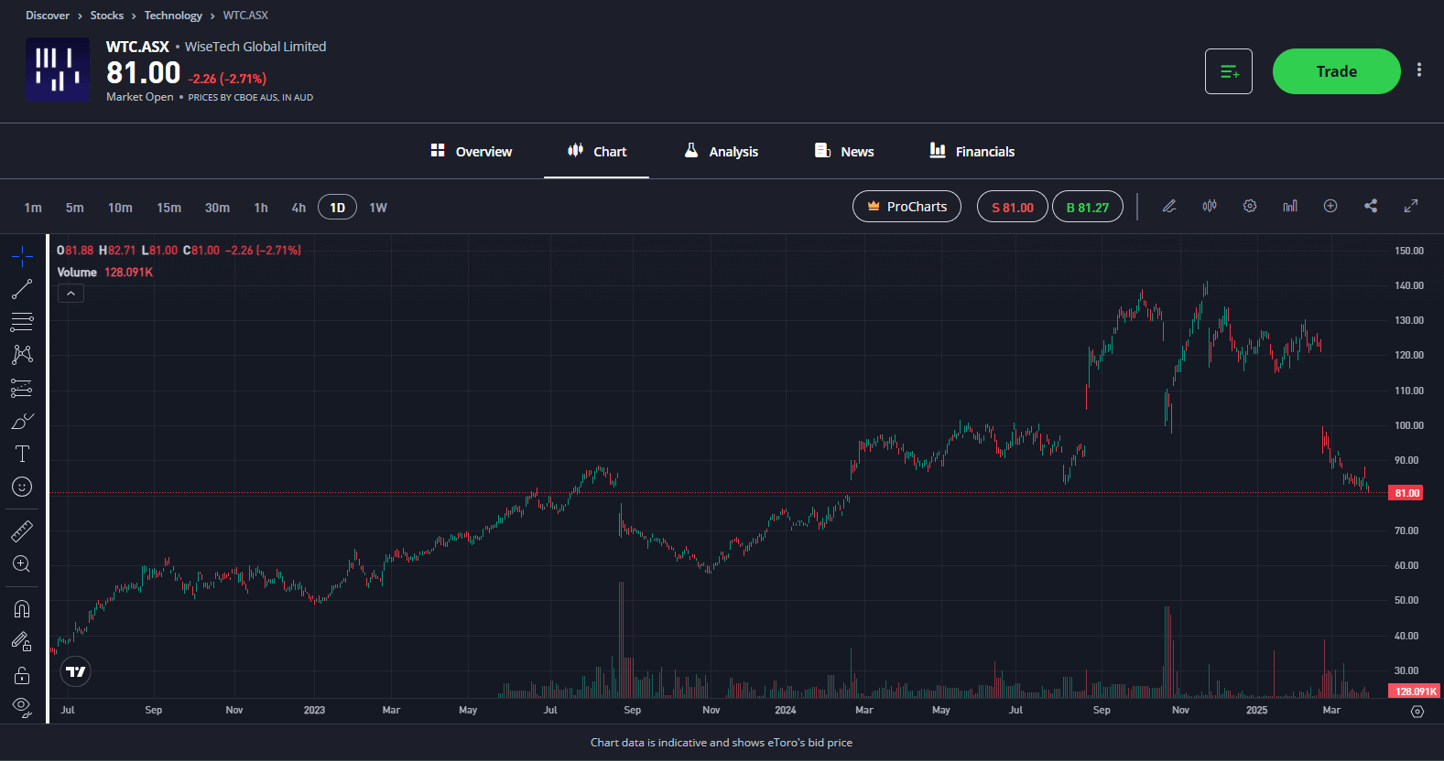Switch to the Overview tab
Screen dimensions: 1444x761
pyautogui.click(x=472, y=151)
